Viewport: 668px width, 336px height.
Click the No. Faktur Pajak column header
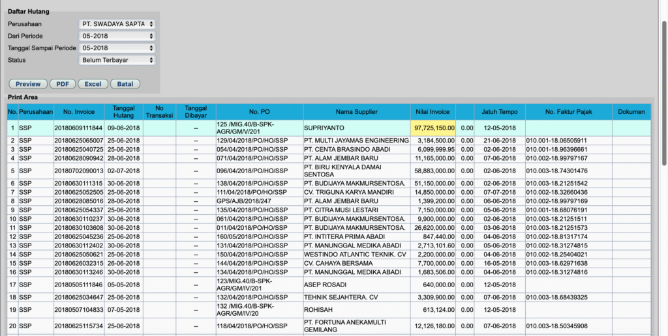click(569, 112)
